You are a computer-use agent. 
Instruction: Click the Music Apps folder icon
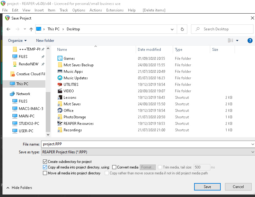point(60,71)
